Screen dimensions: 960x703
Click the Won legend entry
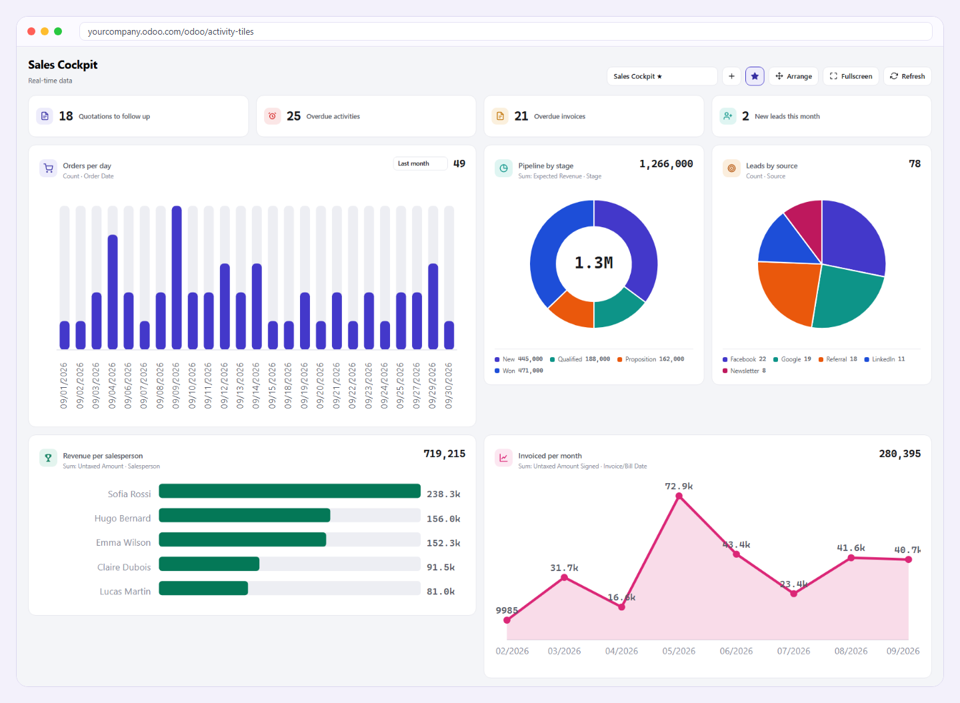pos(519,370)
